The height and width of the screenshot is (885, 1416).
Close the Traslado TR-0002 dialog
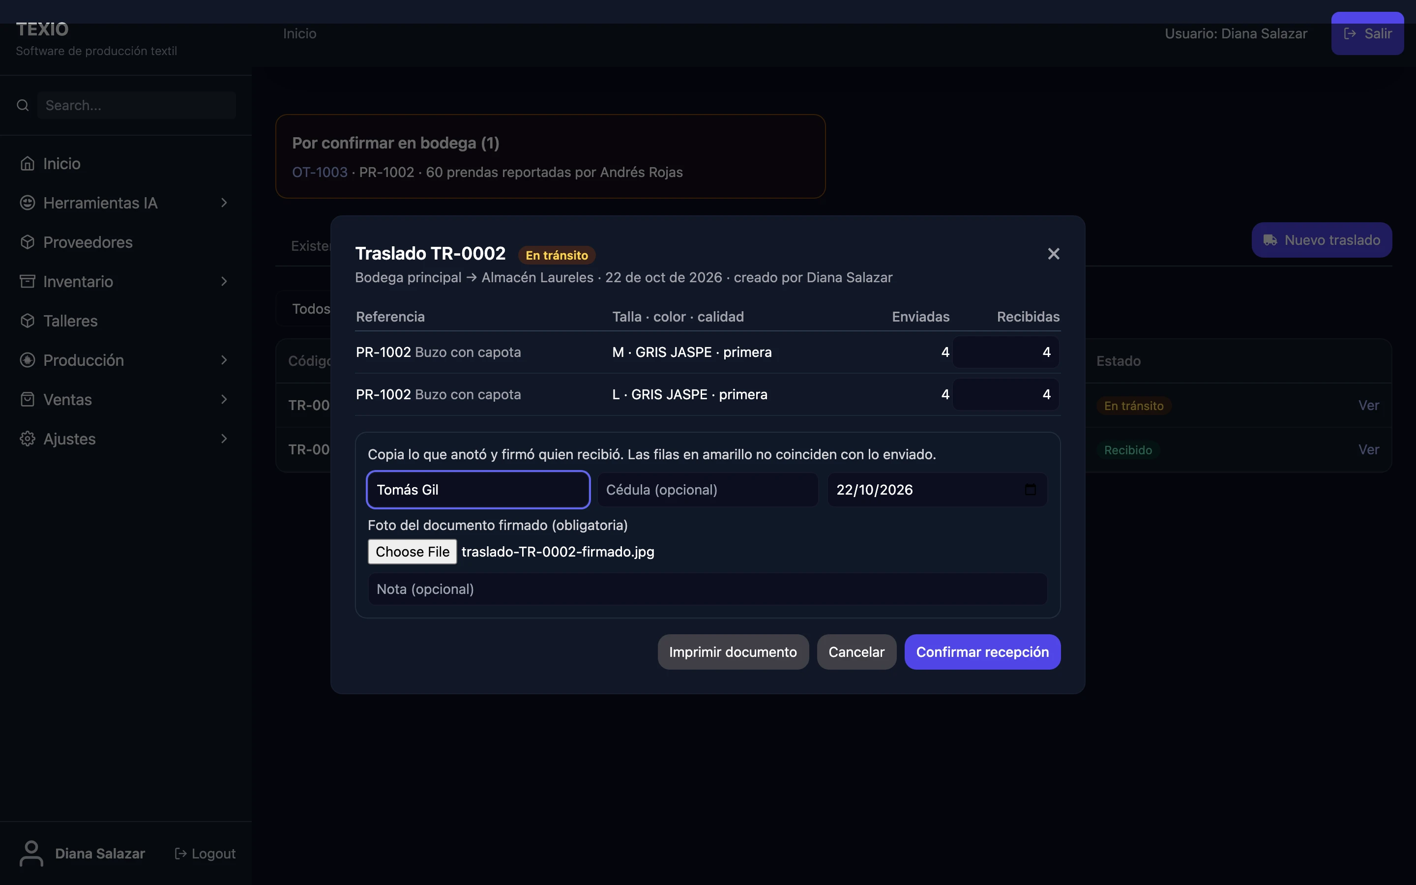click(1053, 253)
